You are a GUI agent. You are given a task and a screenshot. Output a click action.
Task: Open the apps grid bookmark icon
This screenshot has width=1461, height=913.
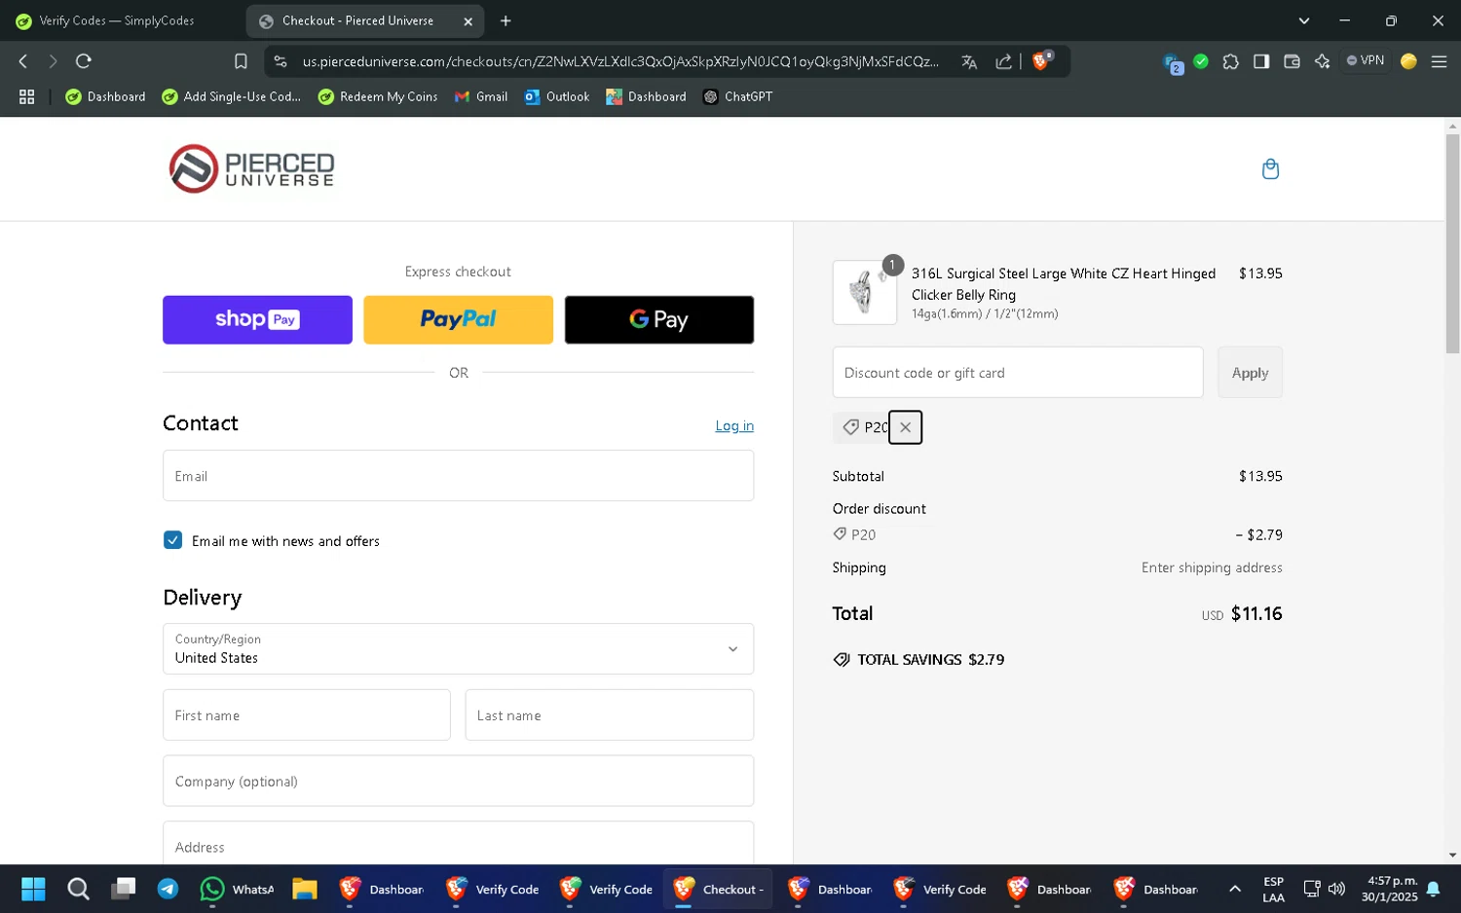pyautogui.click(x=27, y=96)
